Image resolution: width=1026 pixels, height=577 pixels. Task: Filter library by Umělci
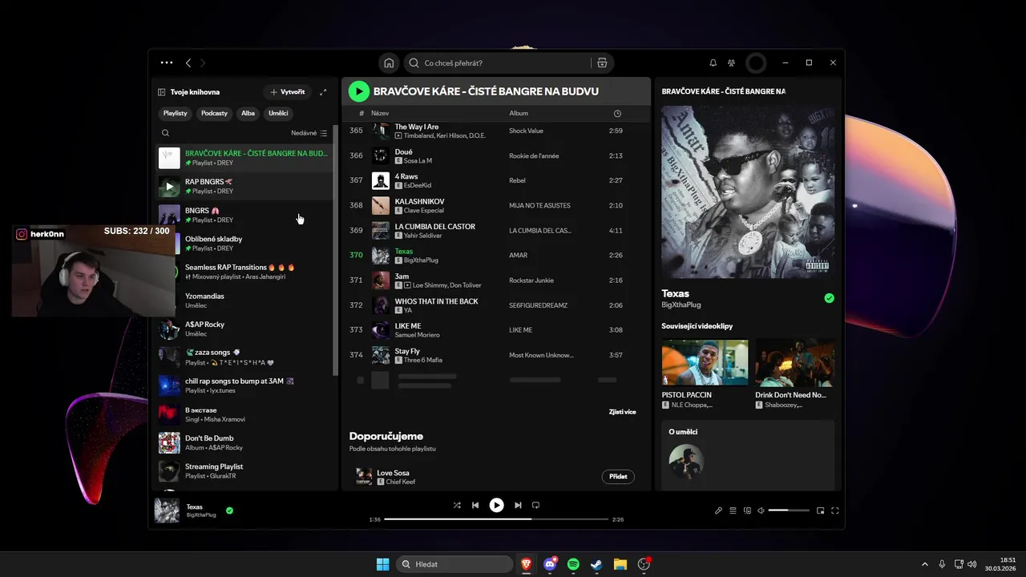coord(278,113)
